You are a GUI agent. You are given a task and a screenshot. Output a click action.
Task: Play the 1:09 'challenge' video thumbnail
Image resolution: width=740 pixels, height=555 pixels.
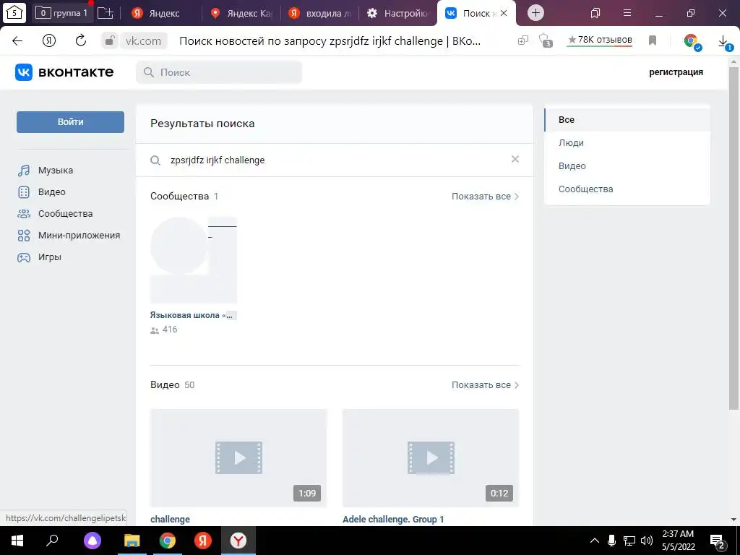click(x=238, y=457)
